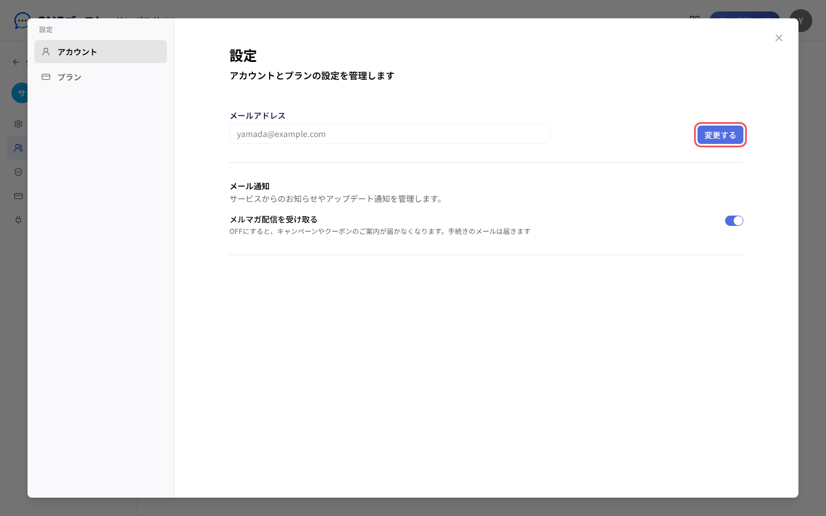Image resolution: width=826 pixels, height=516 pixels.
Task: Click the メールアドレス field label
Action: pos(258,116)
